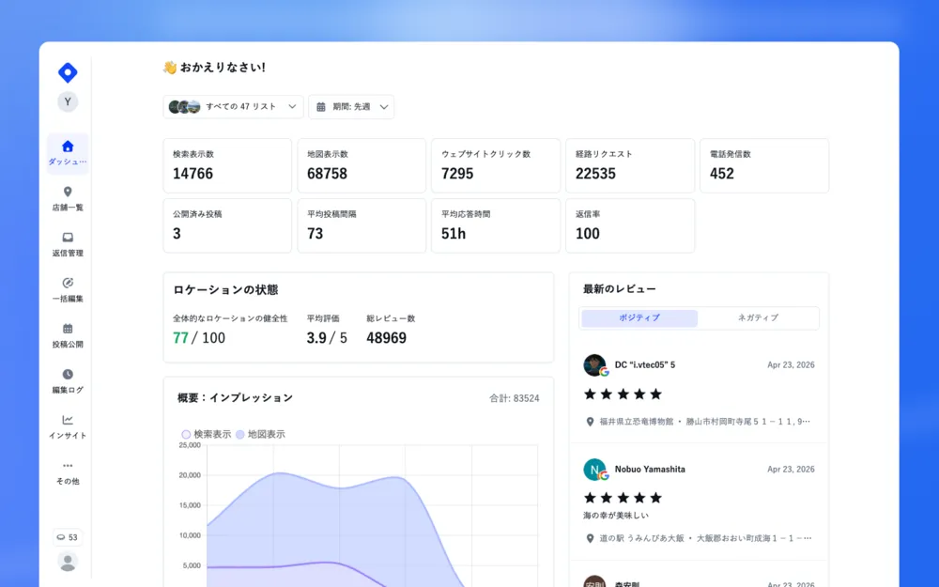Click 平均投稿間隔 73 card
The image size is (939, 587).
(362, 225)
